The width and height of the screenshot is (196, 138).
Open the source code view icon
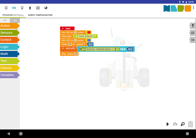[x=193, y=40]
